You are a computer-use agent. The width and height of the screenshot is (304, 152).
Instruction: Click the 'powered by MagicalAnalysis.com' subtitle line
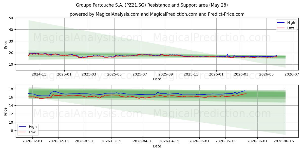[x=157, y=14]
